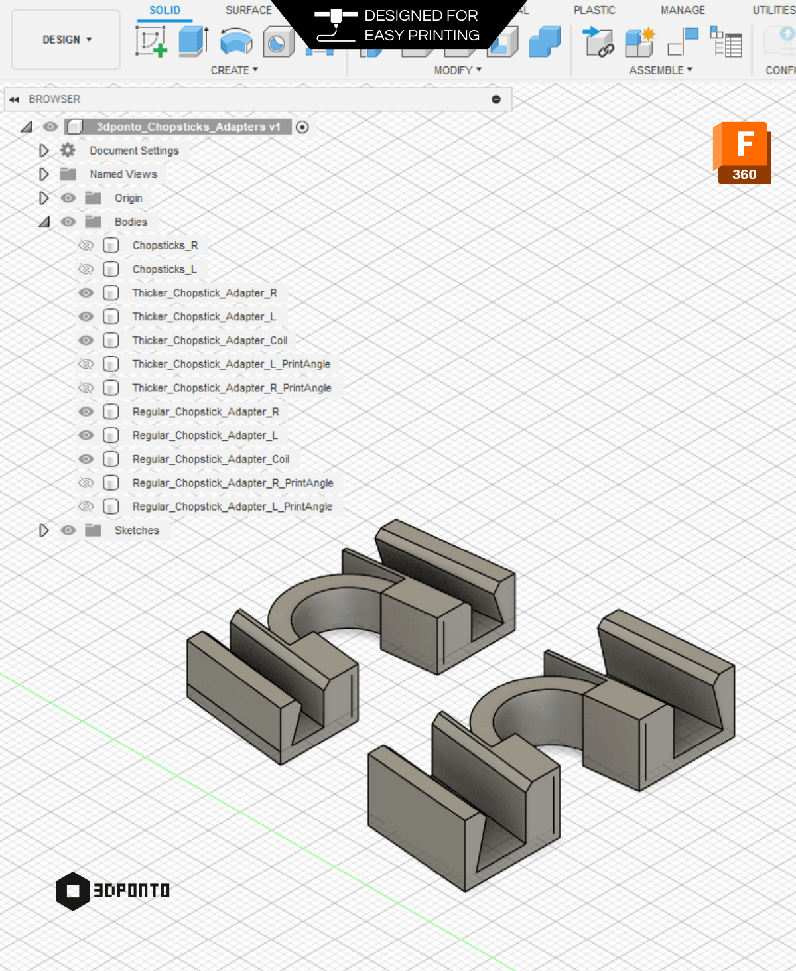Switch to the SURFACE tab
Viewport: 796px width, 971px height.
[x=249, y=10]
